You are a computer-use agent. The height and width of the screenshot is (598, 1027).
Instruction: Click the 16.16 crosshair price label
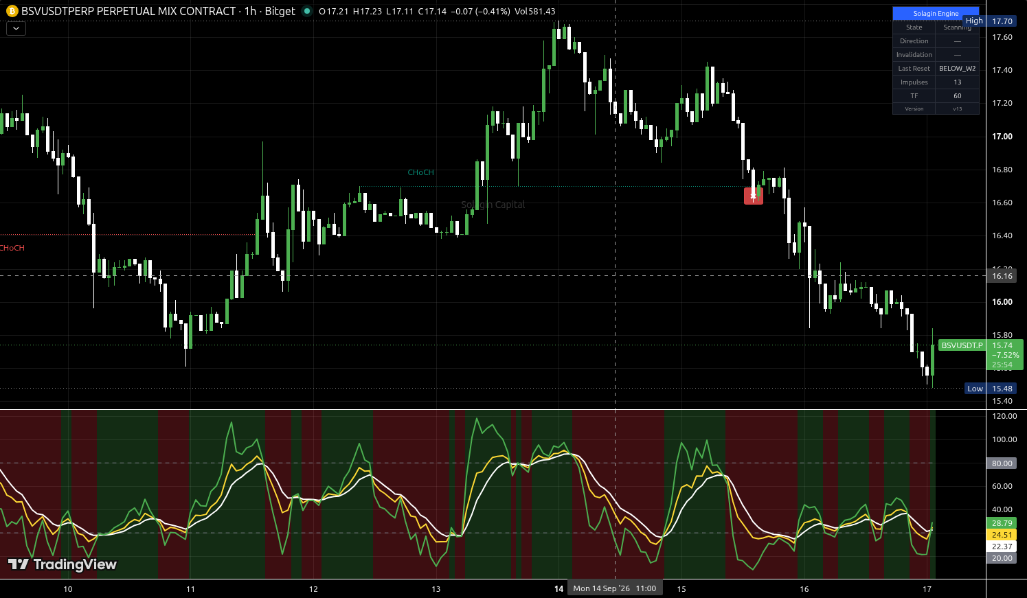pos(1002,276)
